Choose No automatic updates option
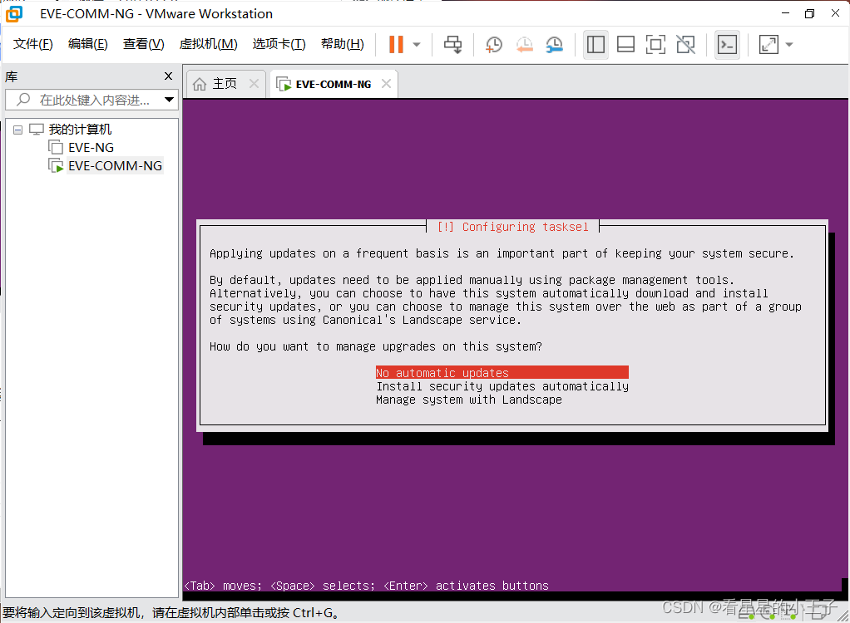This screenshot has height=623, width=850. click(x=502, y=372)
